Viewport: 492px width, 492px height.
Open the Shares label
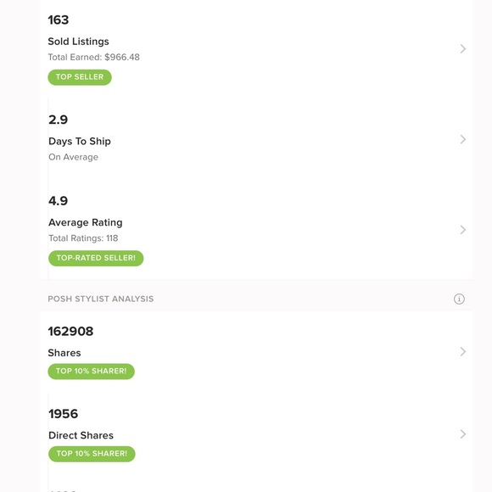(x=64, y=353)
